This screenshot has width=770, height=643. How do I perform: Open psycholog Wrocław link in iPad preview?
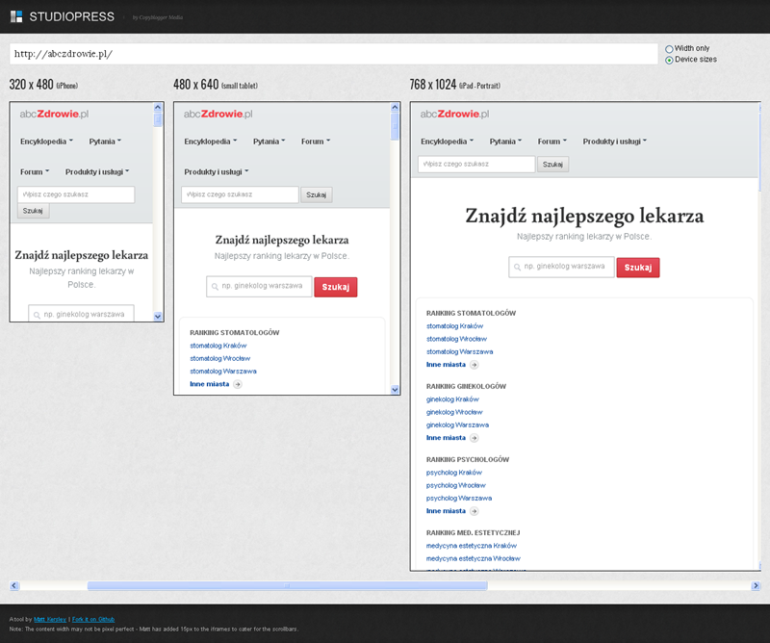(455, 485)
